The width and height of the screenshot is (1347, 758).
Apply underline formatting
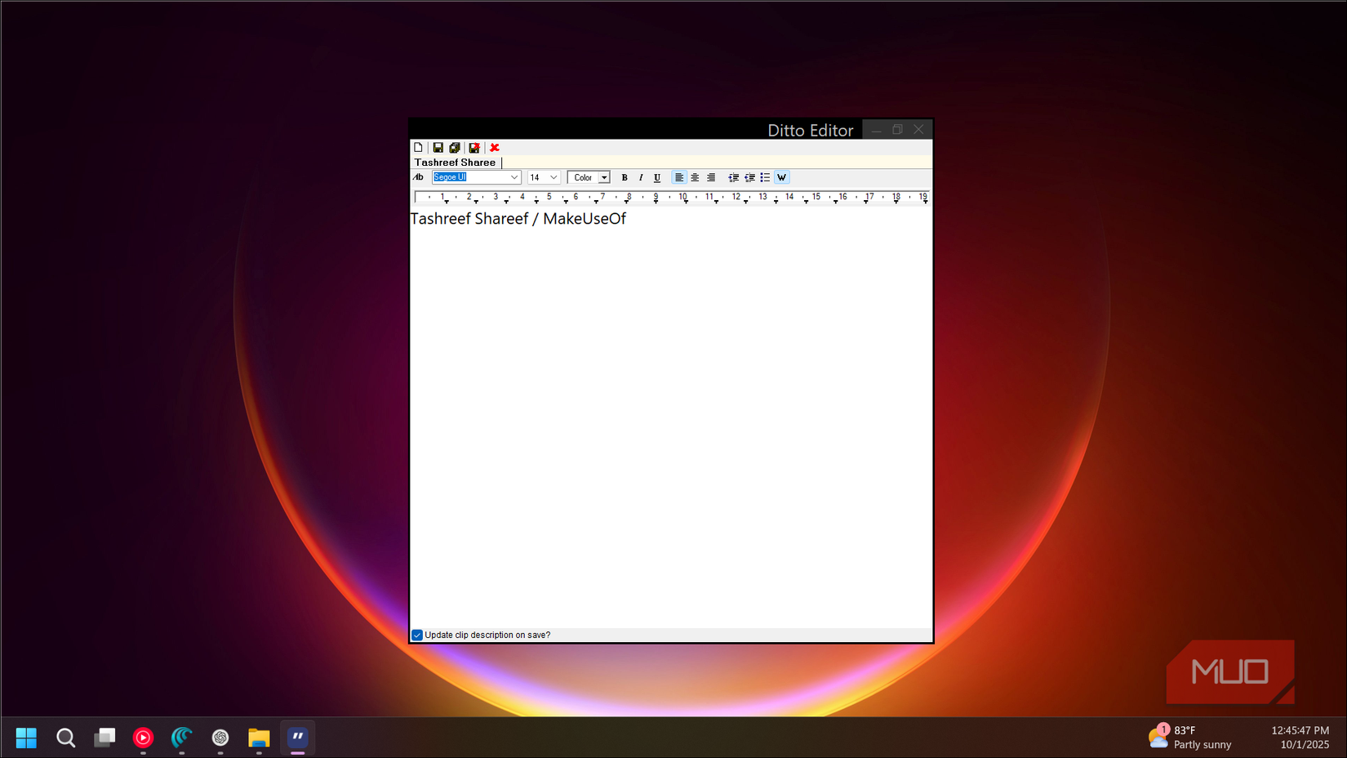coord(657,177)
